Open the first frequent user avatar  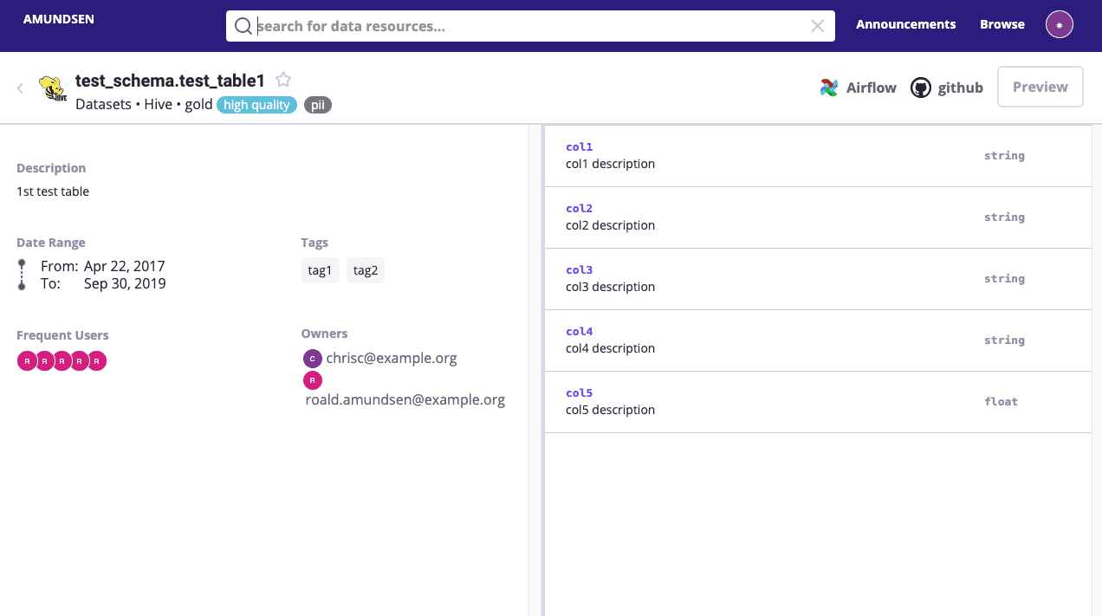pos(26,360)
